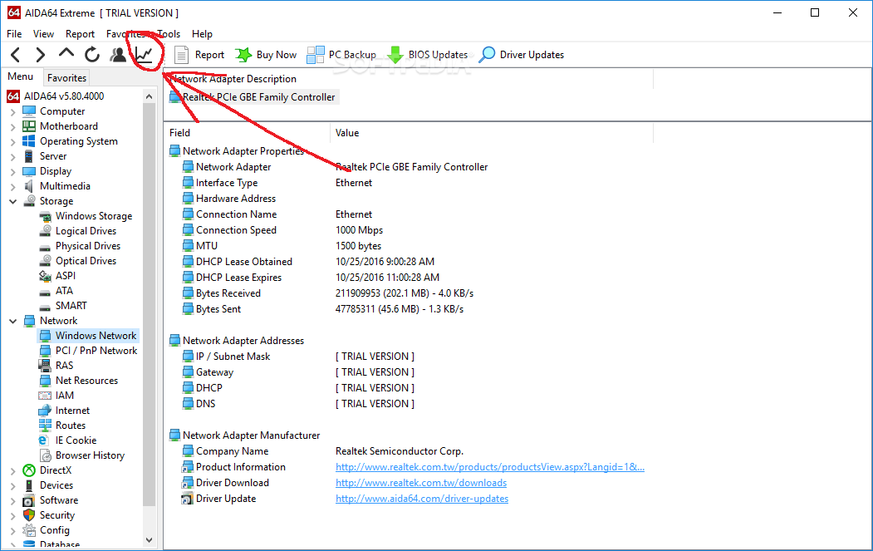Expand the Server tree node
The image size is (873, 551).
click(12, 157)
